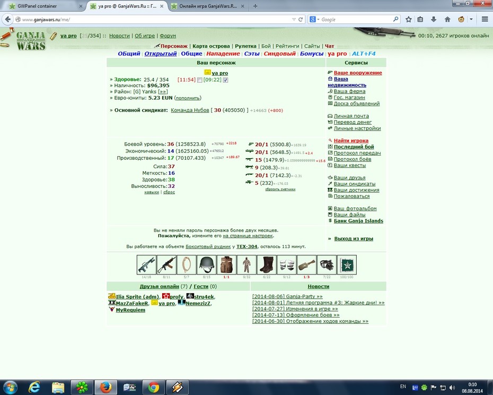493x395 pixels.
Task: Open the Протокол боёв link
Action: (353, 159)
